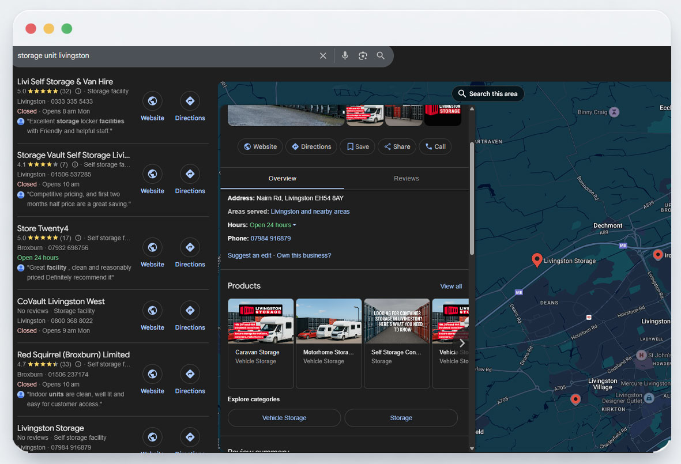Click the Share button

pos(397,146)
